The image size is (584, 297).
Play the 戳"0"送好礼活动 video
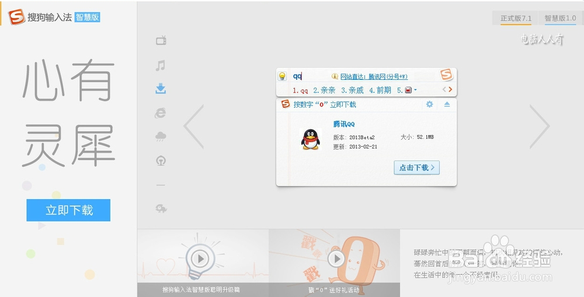click(336, 259)
